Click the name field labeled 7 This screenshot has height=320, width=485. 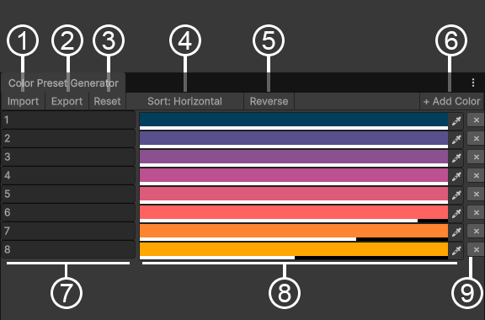(68, 232)
